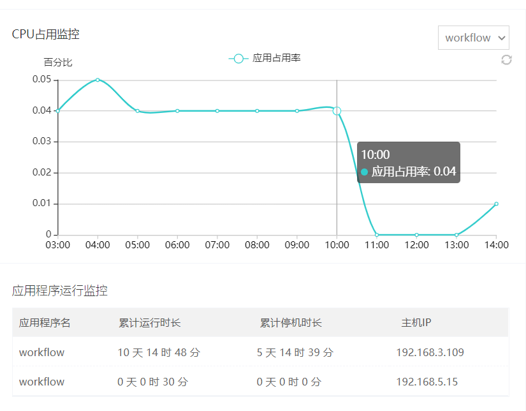This screenshot has width=526, height=411.
Task: Click the 累计运行时长 column header
Action: point(150,323)
